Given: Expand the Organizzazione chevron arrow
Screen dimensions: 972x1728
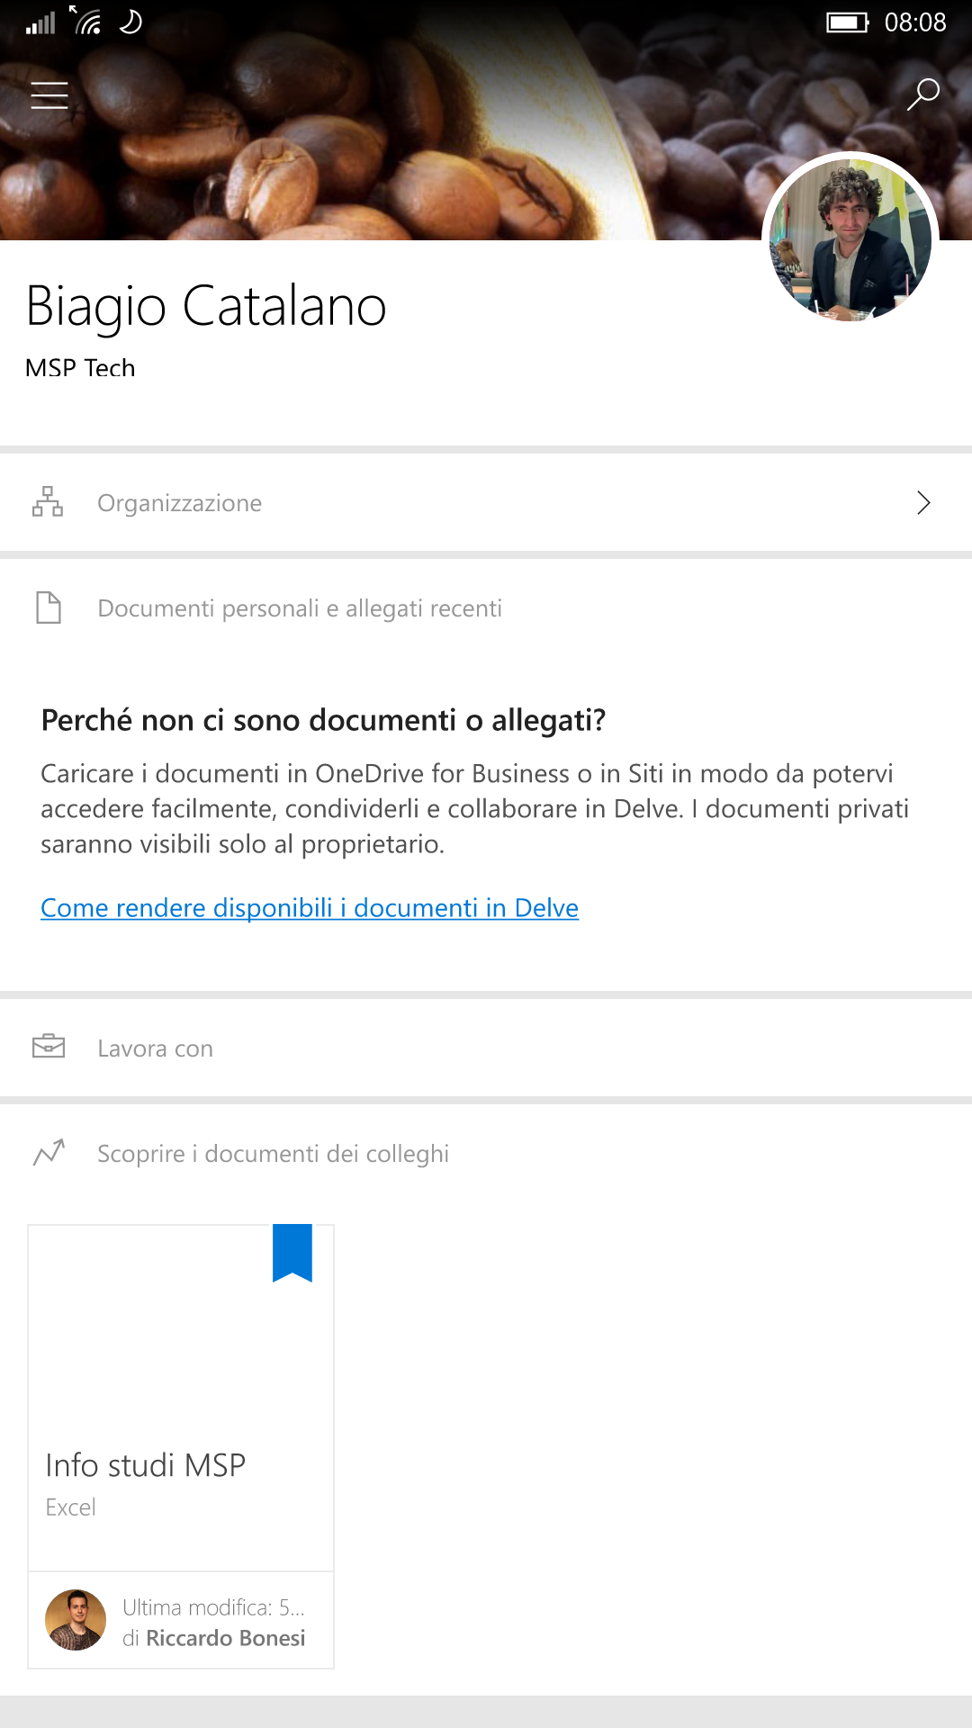Looking at the screenshot, I should [923, 502].
